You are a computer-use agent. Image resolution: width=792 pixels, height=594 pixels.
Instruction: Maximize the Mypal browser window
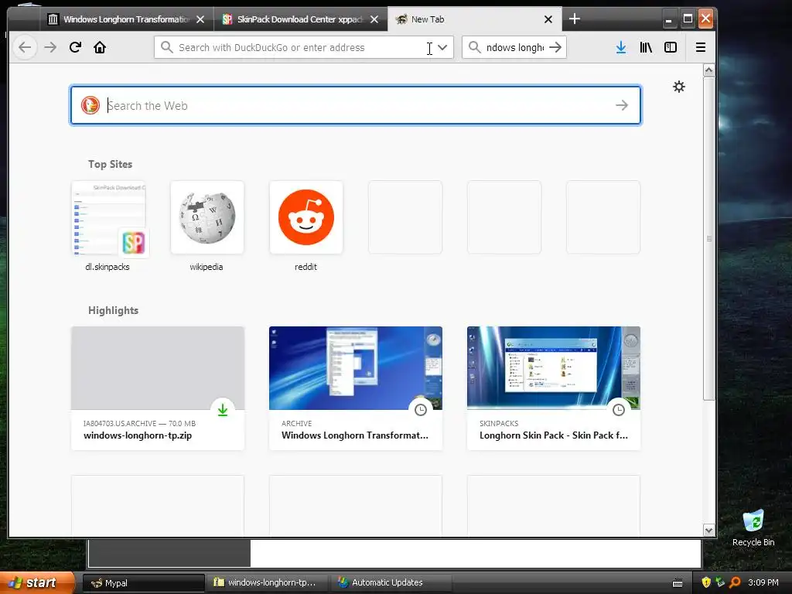(x=688, y=19)
